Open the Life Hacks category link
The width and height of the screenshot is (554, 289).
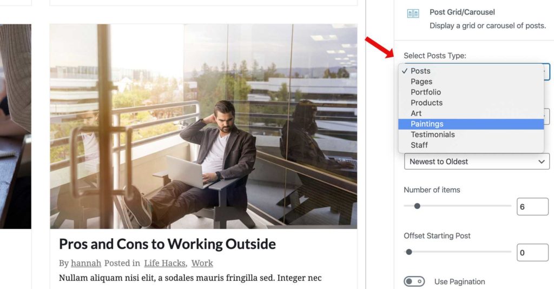tap(164, 263)
